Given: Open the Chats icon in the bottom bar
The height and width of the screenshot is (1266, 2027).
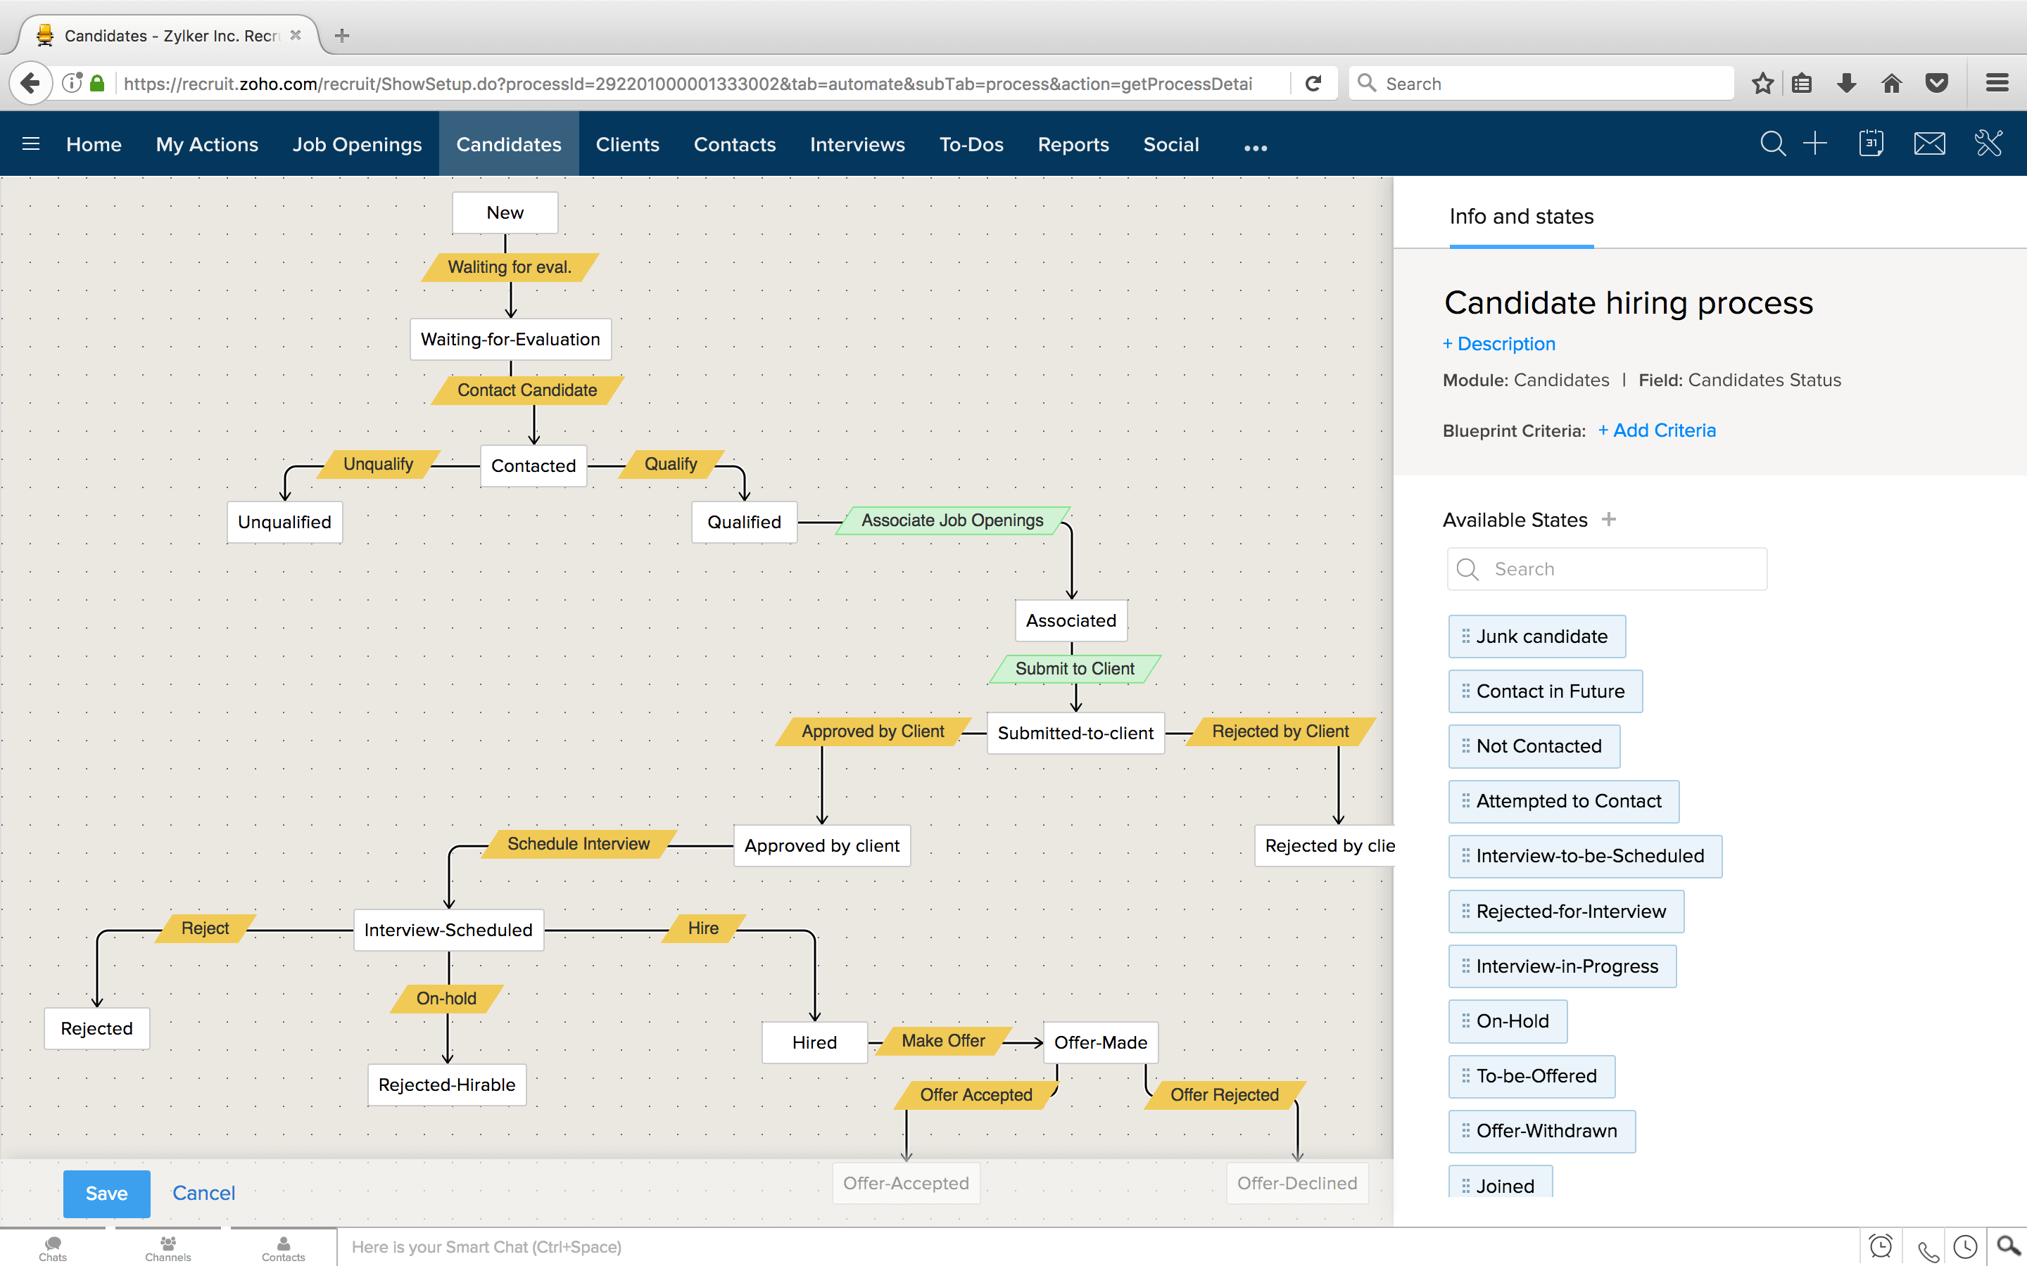Looking at the screenshot, I should [x=53, y=1248].
